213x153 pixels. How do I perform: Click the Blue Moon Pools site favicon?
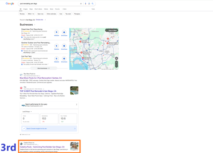pos(21,75)
